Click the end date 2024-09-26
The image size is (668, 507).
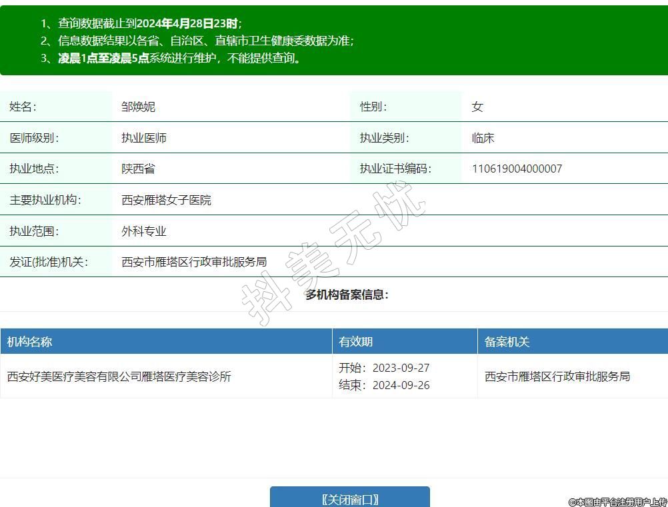click(x=401, y=385)
